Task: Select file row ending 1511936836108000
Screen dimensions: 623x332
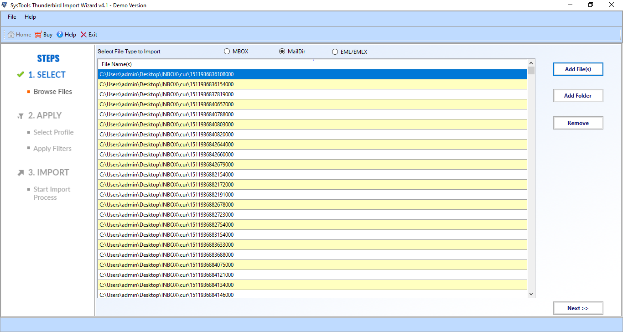Action: 312,74
